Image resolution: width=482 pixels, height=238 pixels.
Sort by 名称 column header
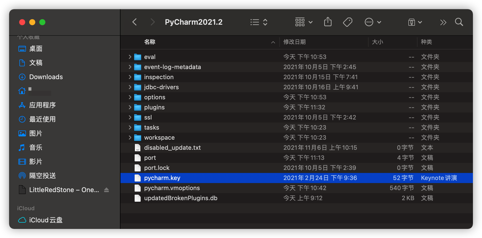(x=150, y=42)
